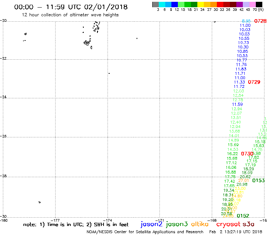Screen dimensions: 267x235
Task: Click the subtitle '12 hour collection of altimeter wave heights'
Action: pyautogui.click(x=70, y=15)
